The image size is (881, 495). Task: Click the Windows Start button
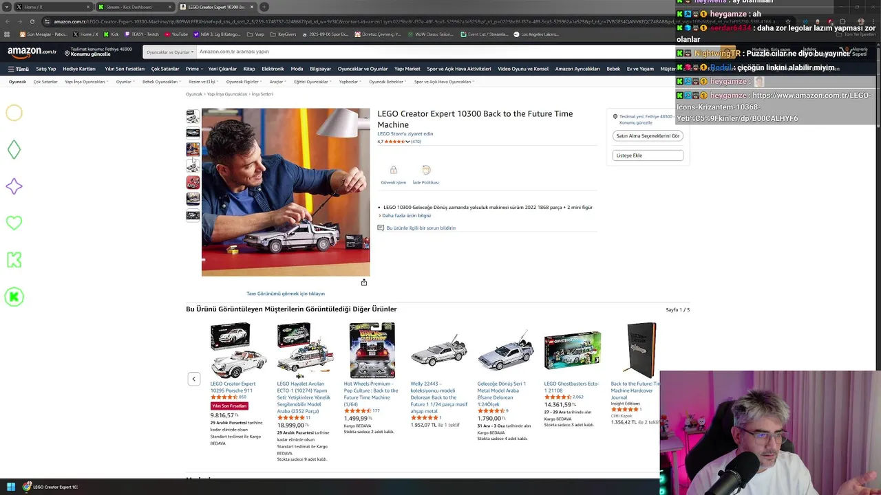click(11, 487)
